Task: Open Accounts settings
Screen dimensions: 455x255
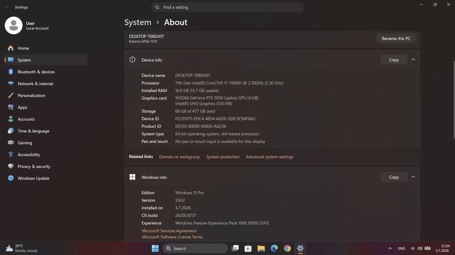Action: coord(46,119)
